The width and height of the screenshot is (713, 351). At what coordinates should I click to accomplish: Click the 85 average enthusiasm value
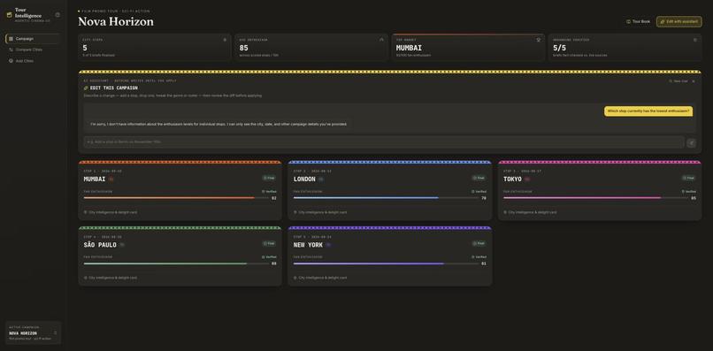244,48
